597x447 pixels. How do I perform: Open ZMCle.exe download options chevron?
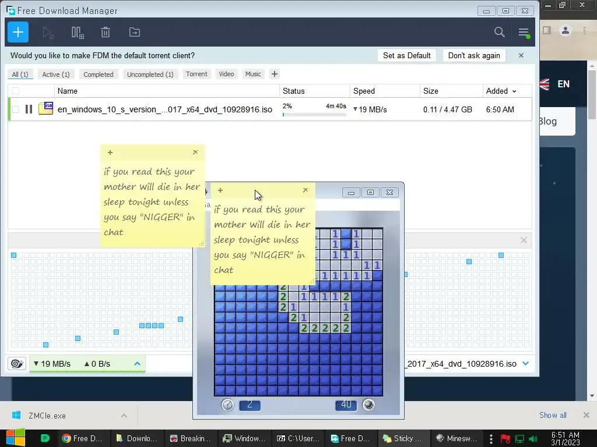(124, 416)
